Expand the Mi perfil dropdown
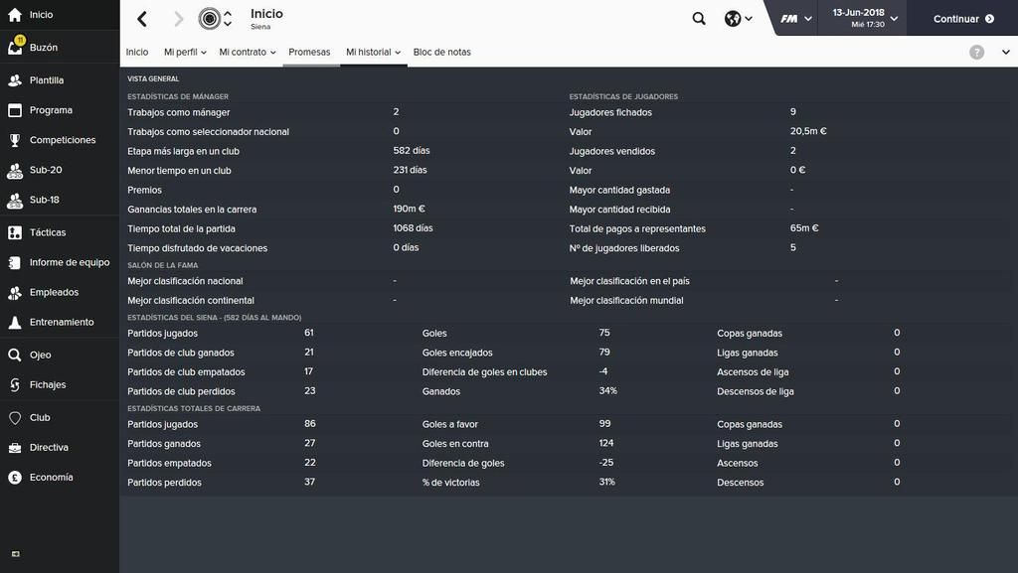1018x573 pixels. point(185,52)
